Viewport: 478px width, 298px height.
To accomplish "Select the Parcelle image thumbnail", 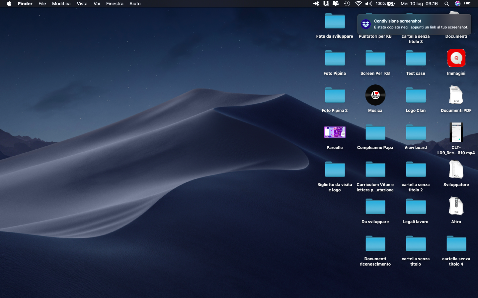I will pyautogui.click(x=335, y=132).
